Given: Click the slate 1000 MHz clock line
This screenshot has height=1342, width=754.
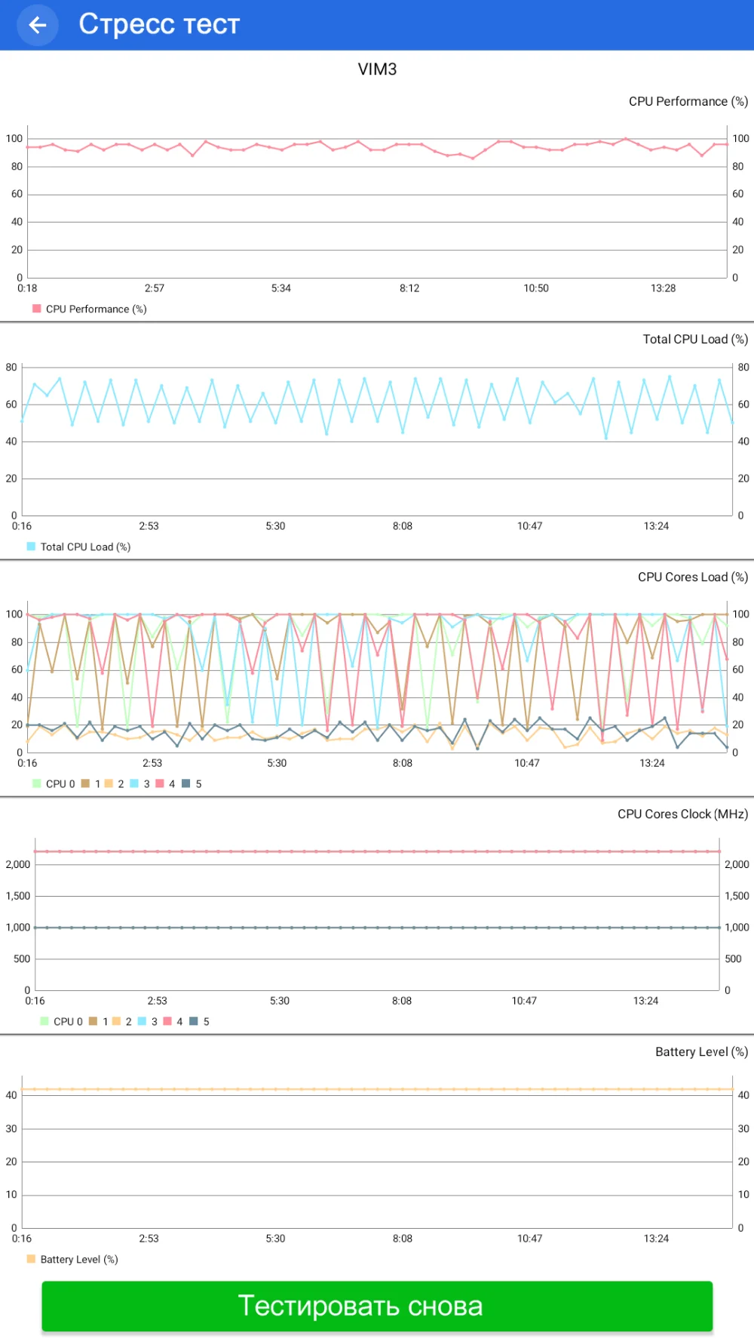Looking at the screenshot, I should pos(377,928).
